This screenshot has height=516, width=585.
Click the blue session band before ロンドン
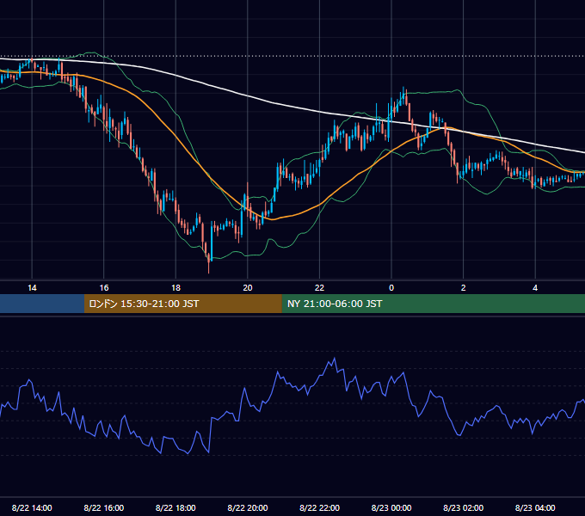click(x=42, y=304)
